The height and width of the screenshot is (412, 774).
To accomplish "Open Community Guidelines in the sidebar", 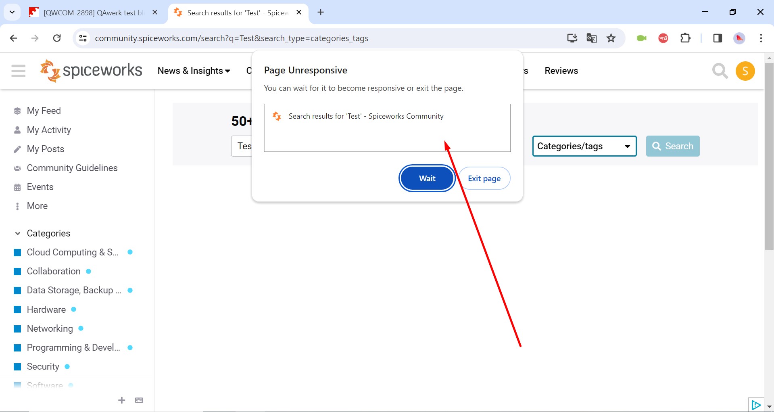I will point(72,168).
